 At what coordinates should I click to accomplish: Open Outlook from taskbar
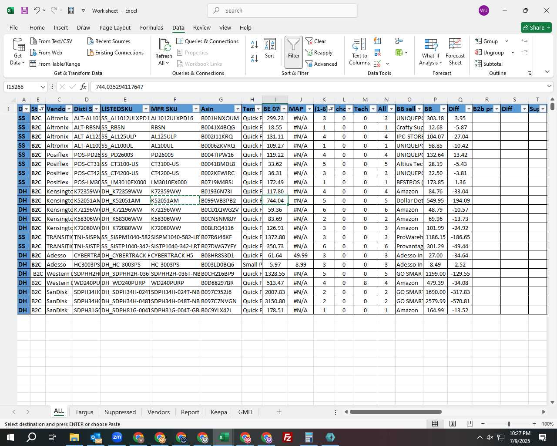pos(96,437)
